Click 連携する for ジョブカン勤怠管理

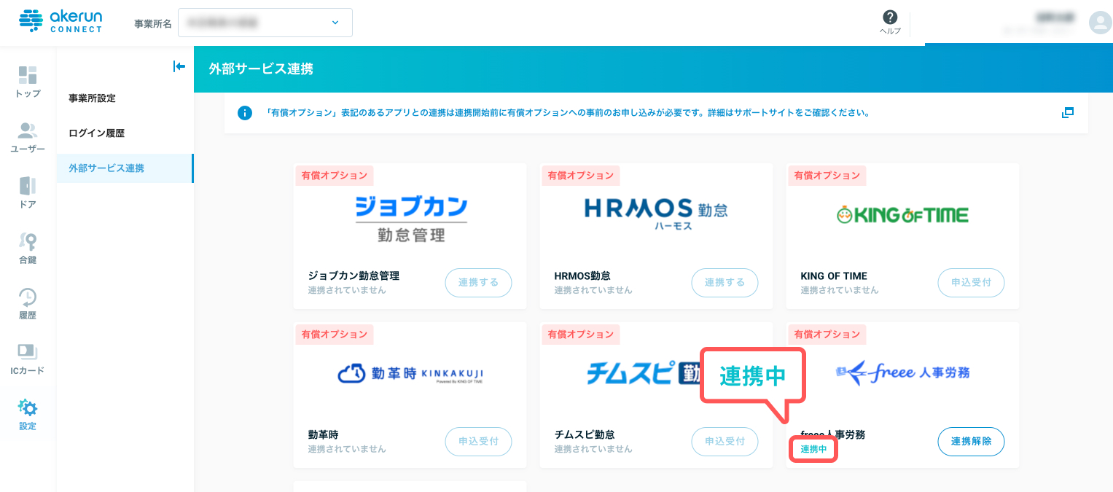(478, 283)
